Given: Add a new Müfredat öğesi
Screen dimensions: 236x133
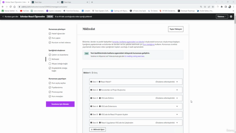Looking at the screenshot, I should click(x=97, y=129).
